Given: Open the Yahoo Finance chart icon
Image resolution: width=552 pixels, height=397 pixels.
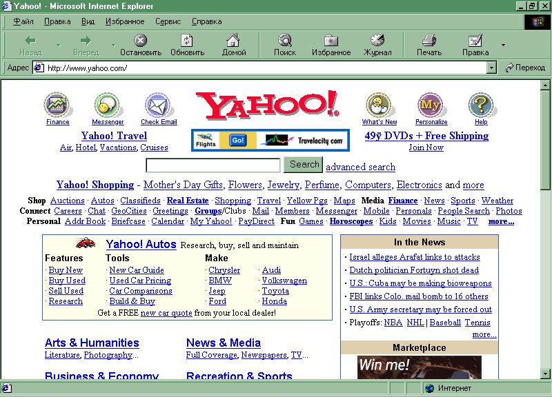Looking at the screenshot, I should point(58,105).
